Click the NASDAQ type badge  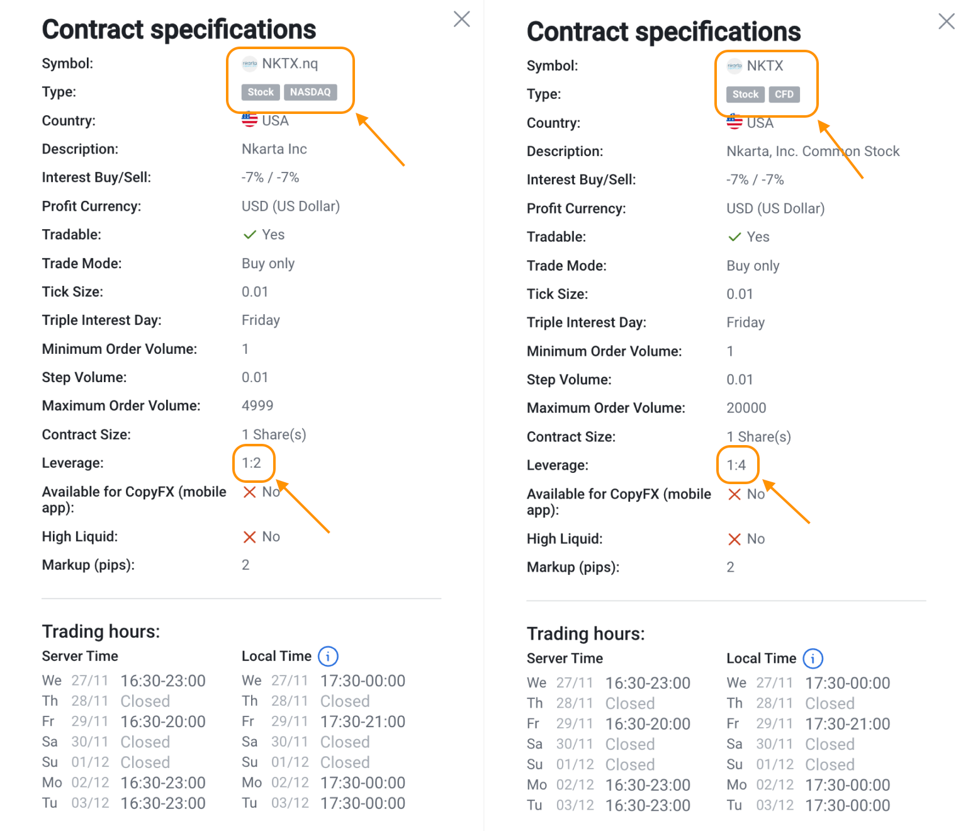(310, 93)
